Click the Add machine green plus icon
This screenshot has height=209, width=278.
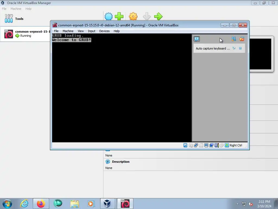pos(119,16)
